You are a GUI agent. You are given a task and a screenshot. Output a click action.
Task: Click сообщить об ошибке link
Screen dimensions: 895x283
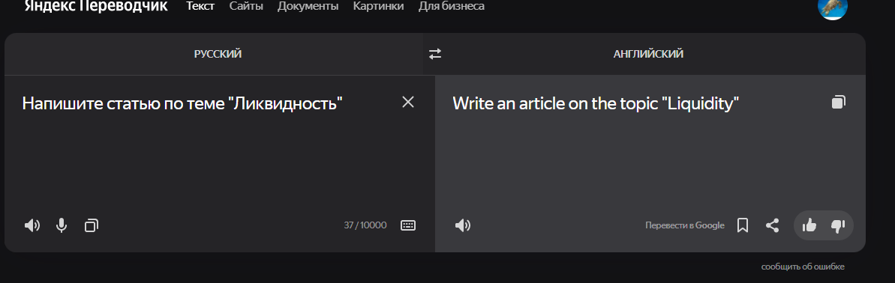[x=803, y=267]
